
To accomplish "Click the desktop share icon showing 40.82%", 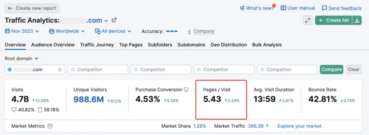I will (x=14, y=110).
